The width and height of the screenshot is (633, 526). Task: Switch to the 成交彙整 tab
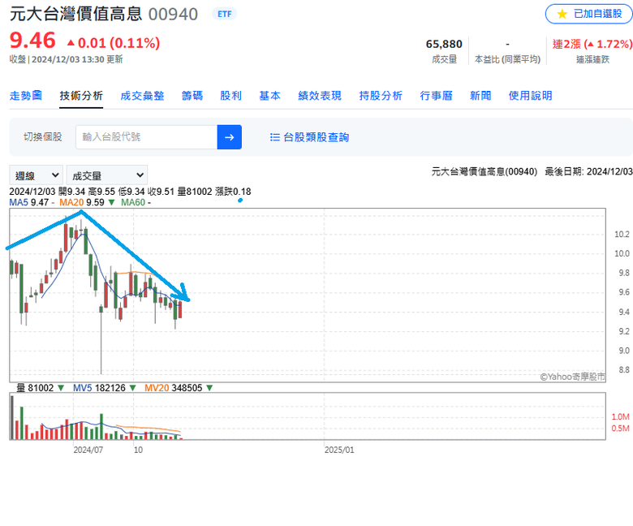[143, 96]
